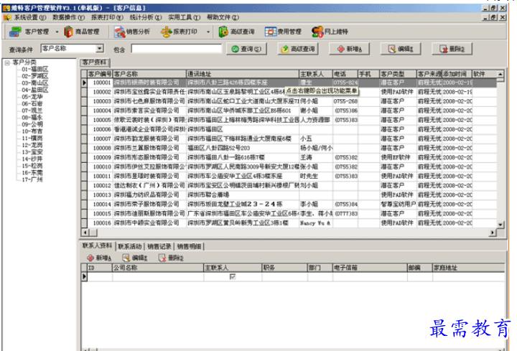Open 客户管理 from the toolbar

pyautogui.click(x=29, y=32)
